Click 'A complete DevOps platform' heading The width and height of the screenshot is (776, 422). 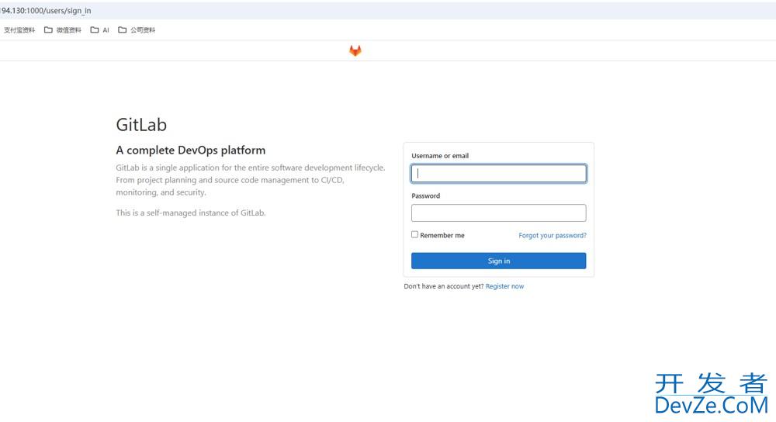point(191,150)
